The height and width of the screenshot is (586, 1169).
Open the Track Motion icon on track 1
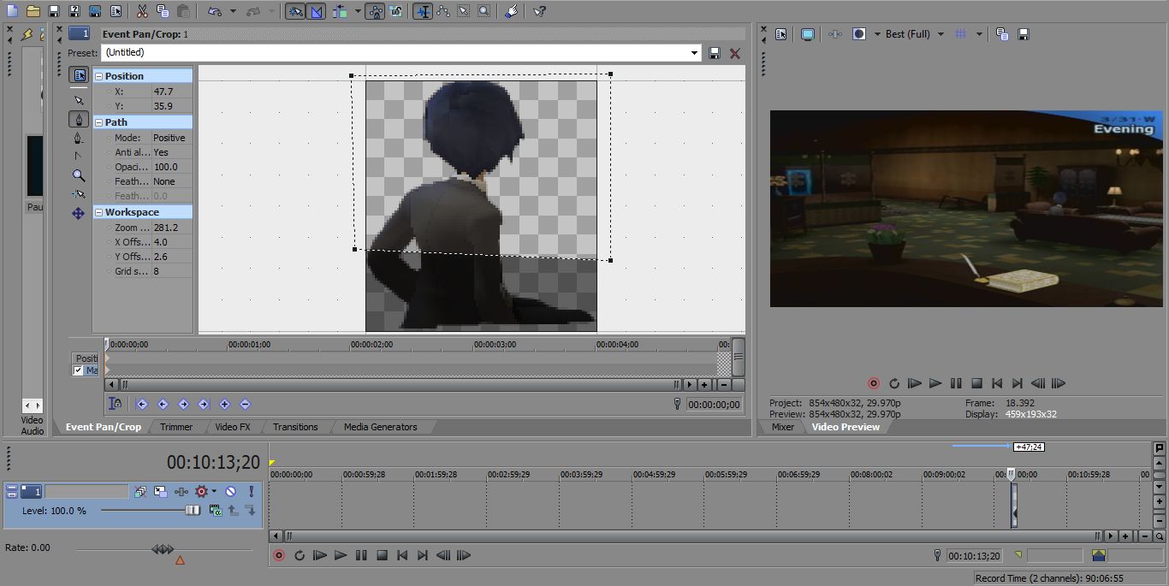[x=160, y=491]
